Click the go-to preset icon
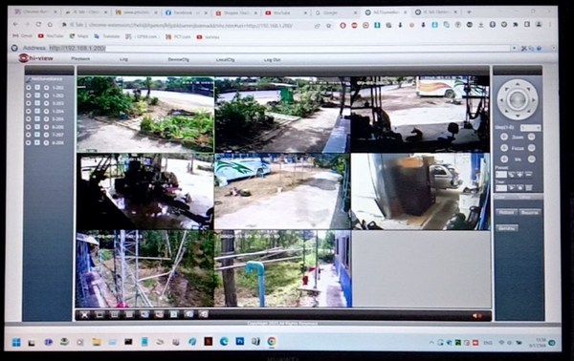This screenshot has width=574, height=361. pyautogui.click(x=512, y=175)
